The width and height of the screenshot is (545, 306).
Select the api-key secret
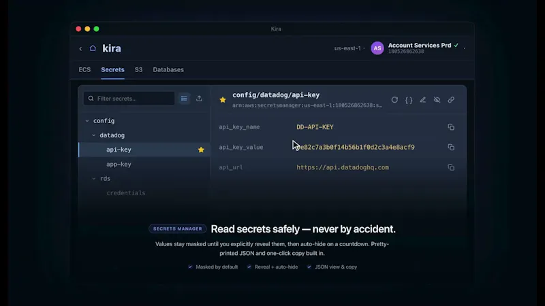[144, 150]
